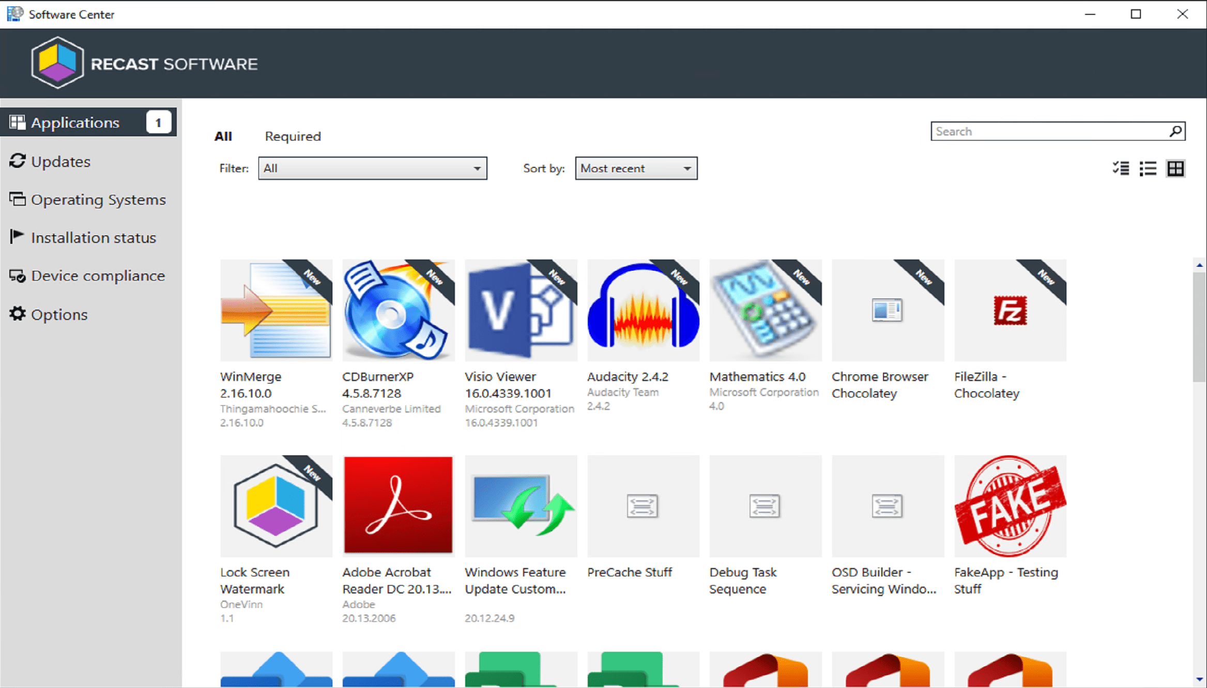Viewport: 1207px width, 688px height.
Task: Open the Sort by Most recent dropdown
Action: pos(636,169)
